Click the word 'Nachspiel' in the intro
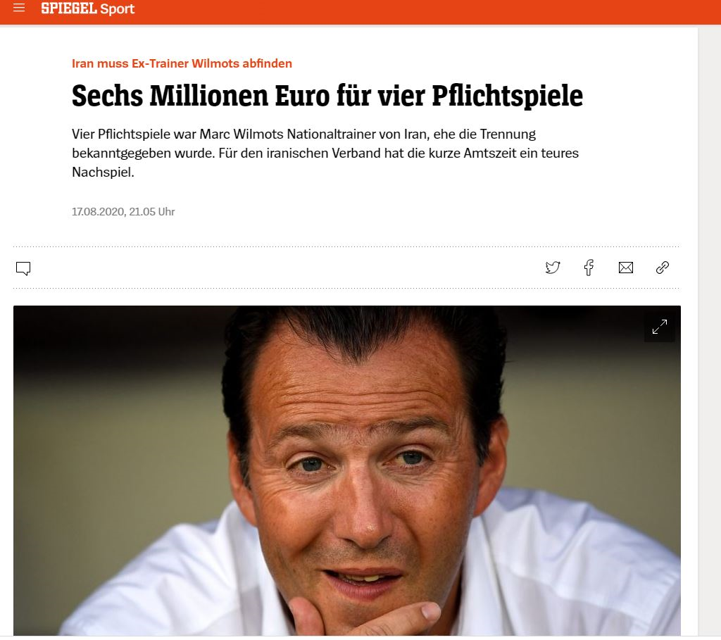The height and width of the screenshot is (640, 721). point(102,172)
